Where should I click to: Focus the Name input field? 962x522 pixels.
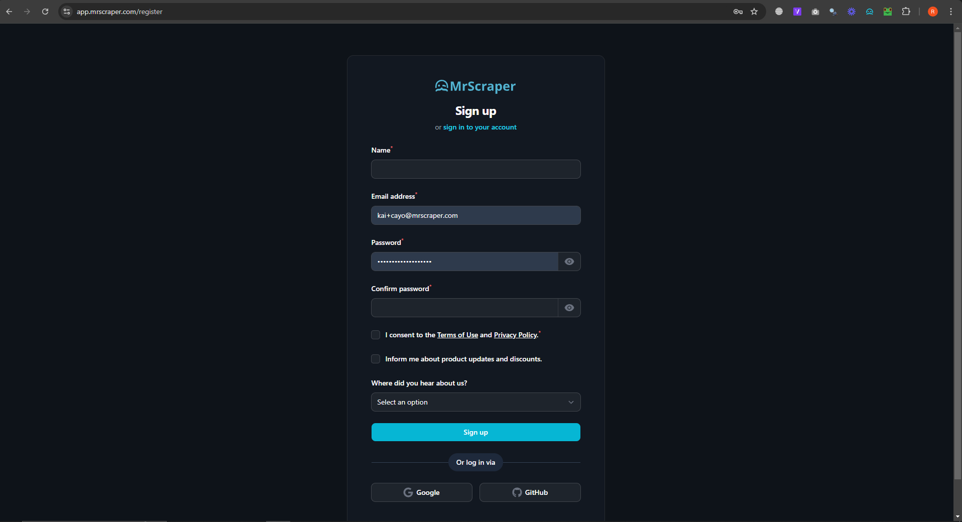click(476, 169)
